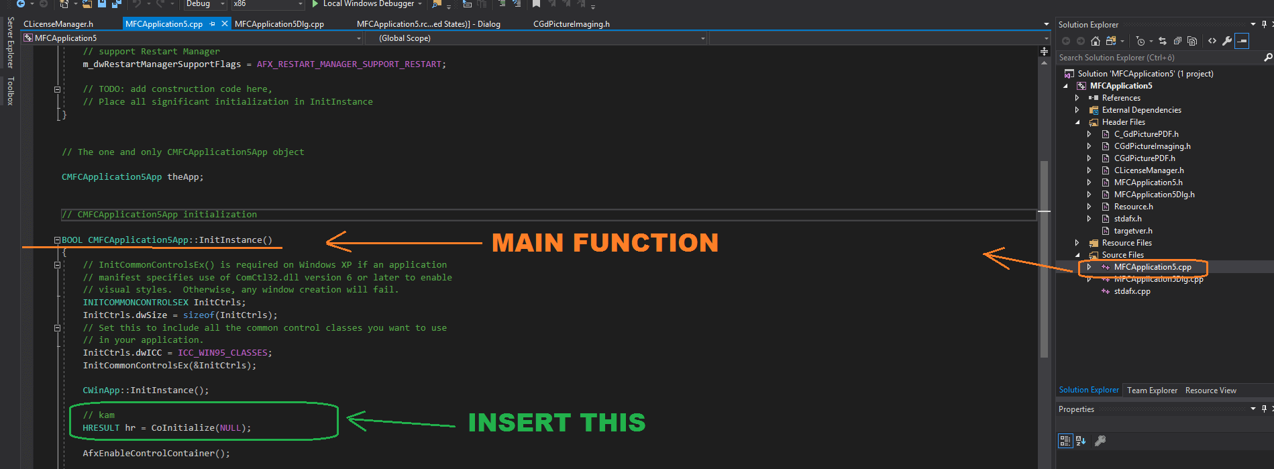Select CLicenseManager.h in Solution Explorer tree
1274x469 pixels.
(x=1149, y=170)
